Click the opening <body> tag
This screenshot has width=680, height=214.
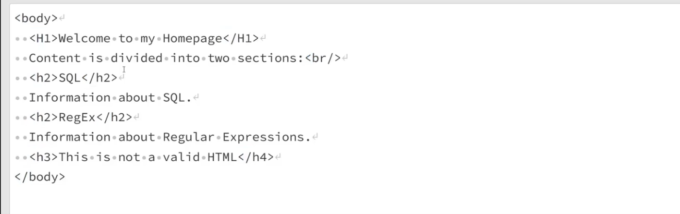click(x=36, y=18)
